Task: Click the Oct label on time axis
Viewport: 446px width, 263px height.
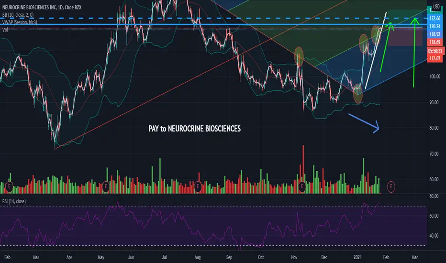Action: click(x=261, y=257)
